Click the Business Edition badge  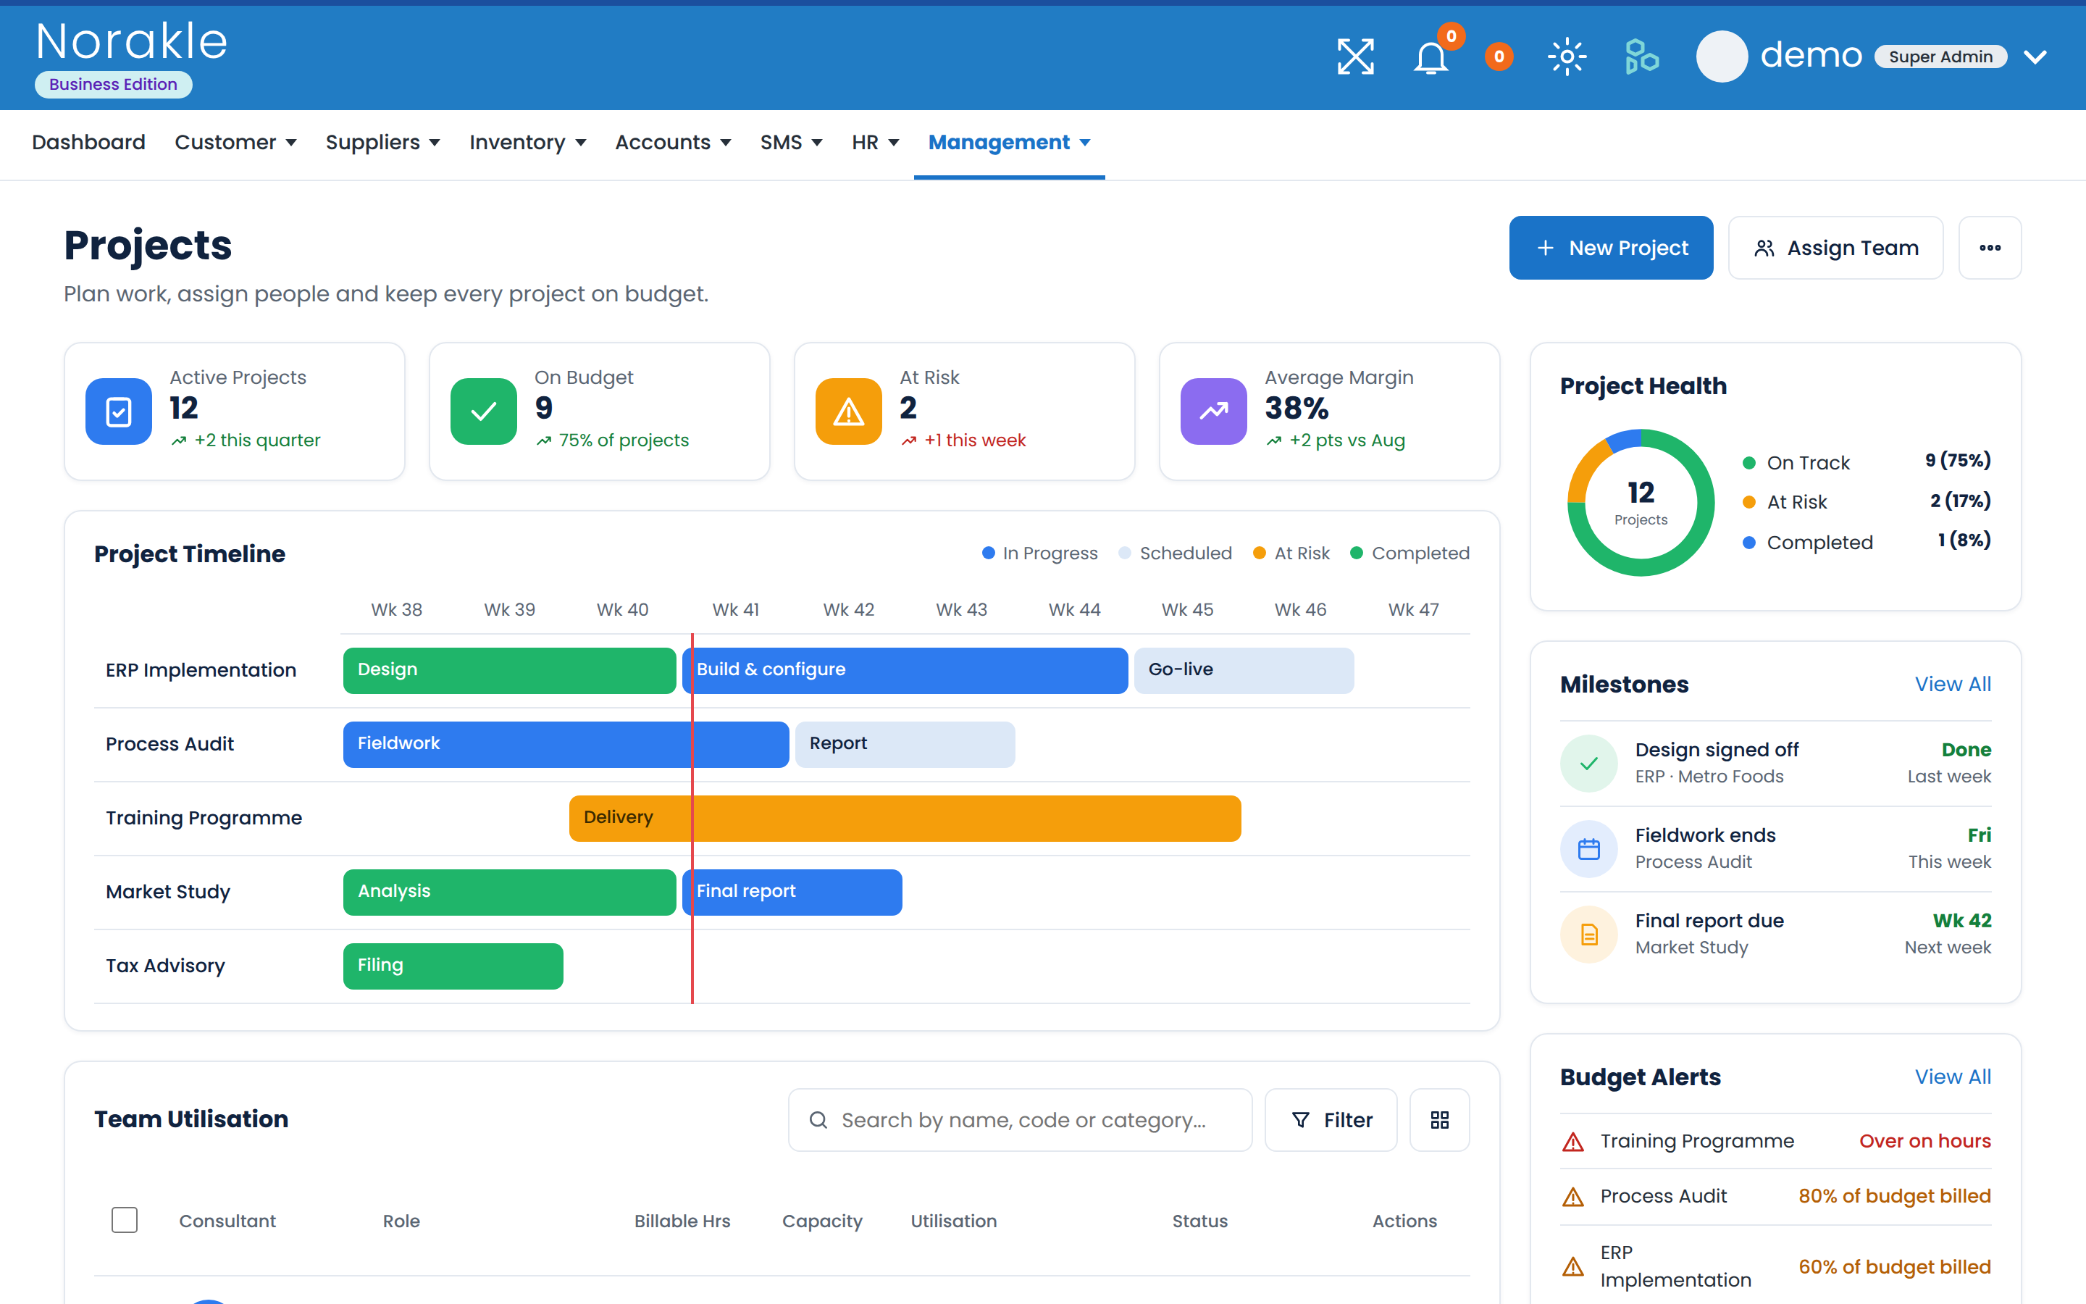point(113,85)
